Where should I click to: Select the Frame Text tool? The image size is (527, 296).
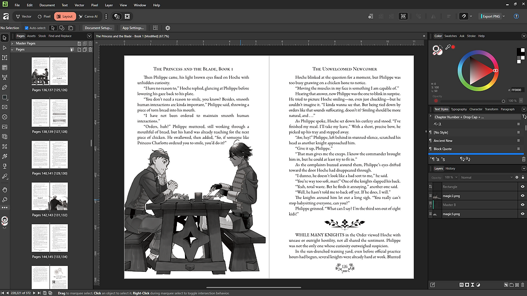point(4,58)
